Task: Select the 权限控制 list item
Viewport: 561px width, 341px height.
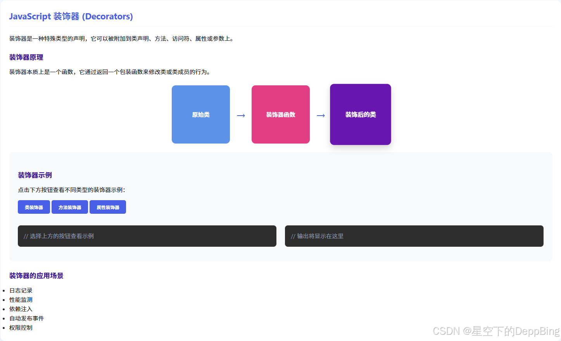Action: [x=21, y=327]
